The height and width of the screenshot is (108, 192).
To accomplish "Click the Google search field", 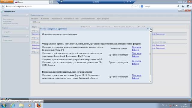I will (x=161, y=6).
